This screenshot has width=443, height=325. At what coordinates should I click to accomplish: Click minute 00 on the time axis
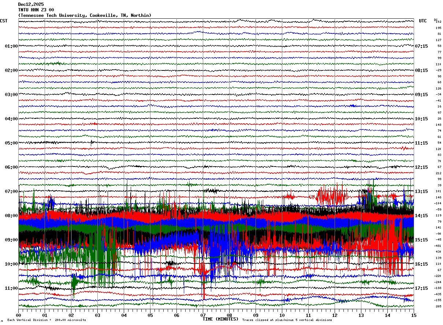(x=18, y=315)
